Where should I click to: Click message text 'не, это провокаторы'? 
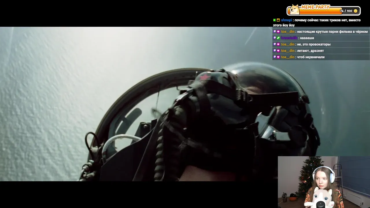click(x=314, y=44)
